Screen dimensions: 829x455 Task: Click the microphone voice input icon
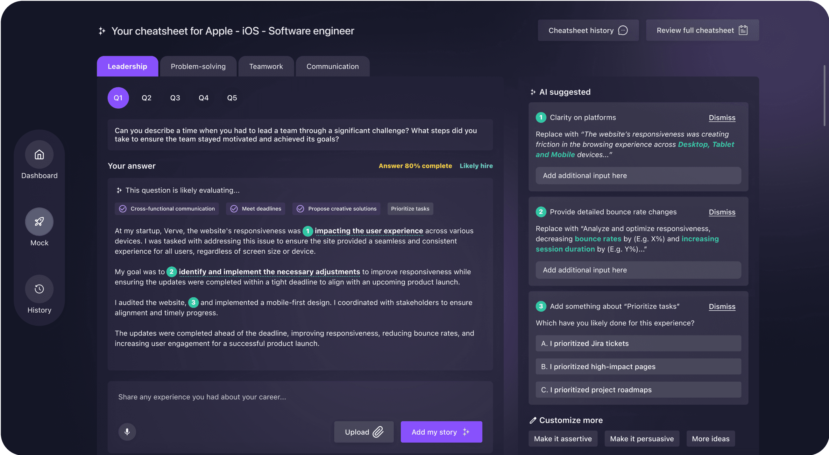[127, 431]
